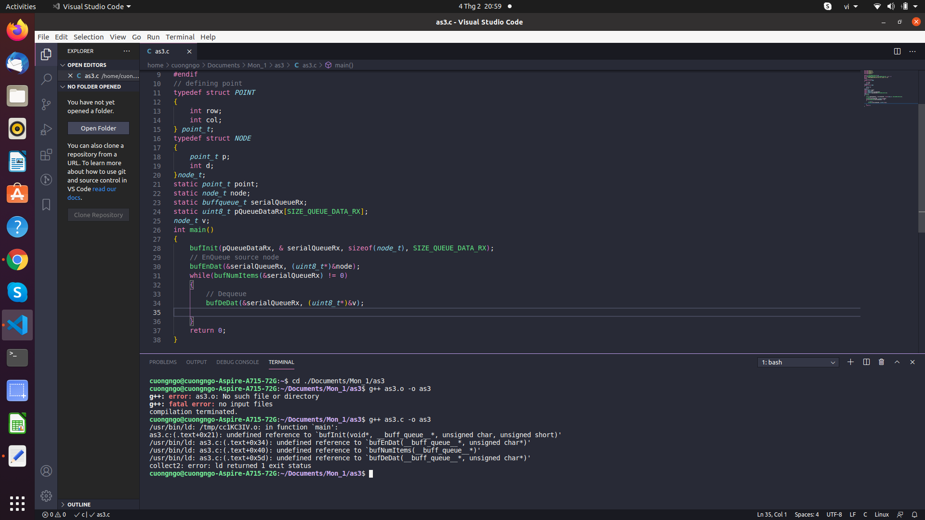Open notifications bell in status bar
925x520 pixels.
pyautogui.click(x=914, y=514)
